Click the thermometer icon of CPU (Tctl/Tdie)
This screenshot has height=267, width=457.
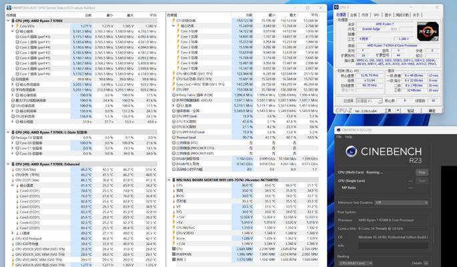pos(13,170)
